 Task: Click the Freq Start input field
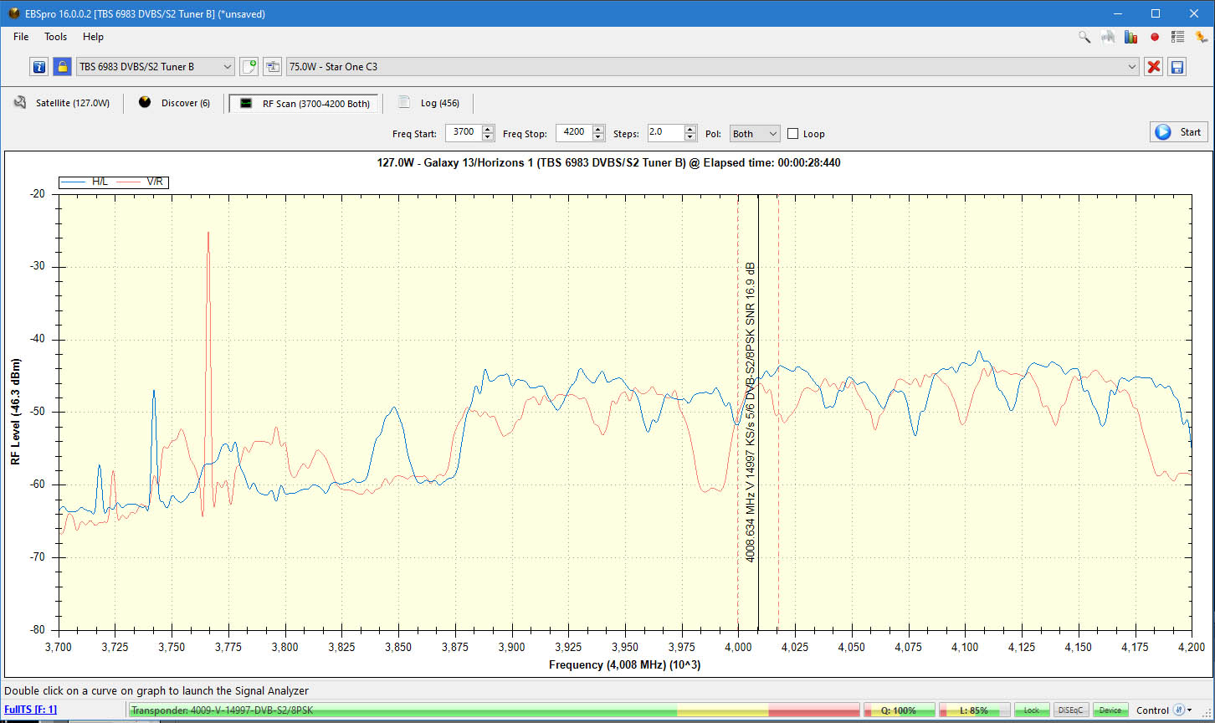(x=463, y=132)
